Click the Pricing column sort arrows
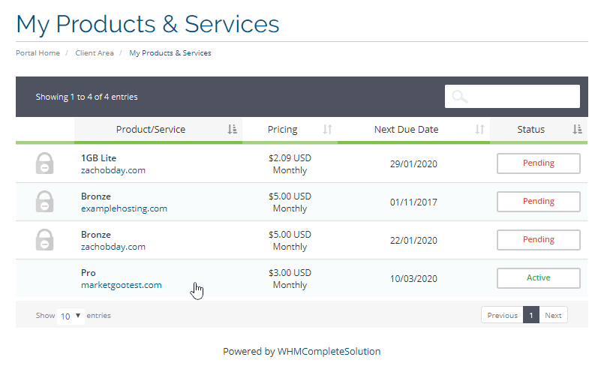This screenshot has height=378, width=604. tap(327, 130)
